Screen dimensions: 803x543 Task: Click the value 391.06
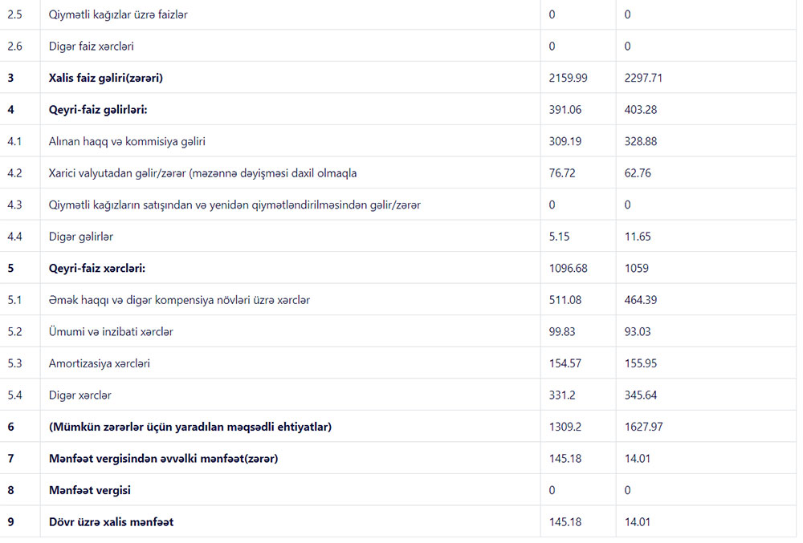pyautogui.click(x=565, y=110)
